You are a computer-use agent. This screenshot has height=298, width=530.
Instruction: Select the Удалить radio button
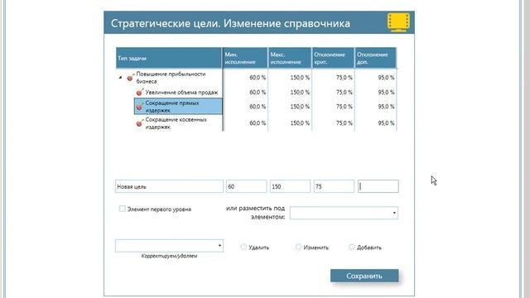243,247
